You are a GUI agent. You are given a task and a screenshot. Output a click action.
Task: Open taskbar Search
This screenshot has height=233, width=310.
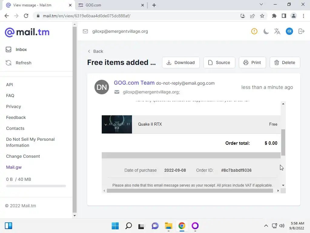click(x=128, y=226)
